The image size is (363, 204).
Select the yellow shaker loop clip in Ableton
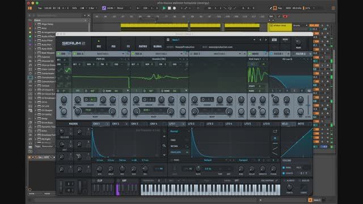280,27
